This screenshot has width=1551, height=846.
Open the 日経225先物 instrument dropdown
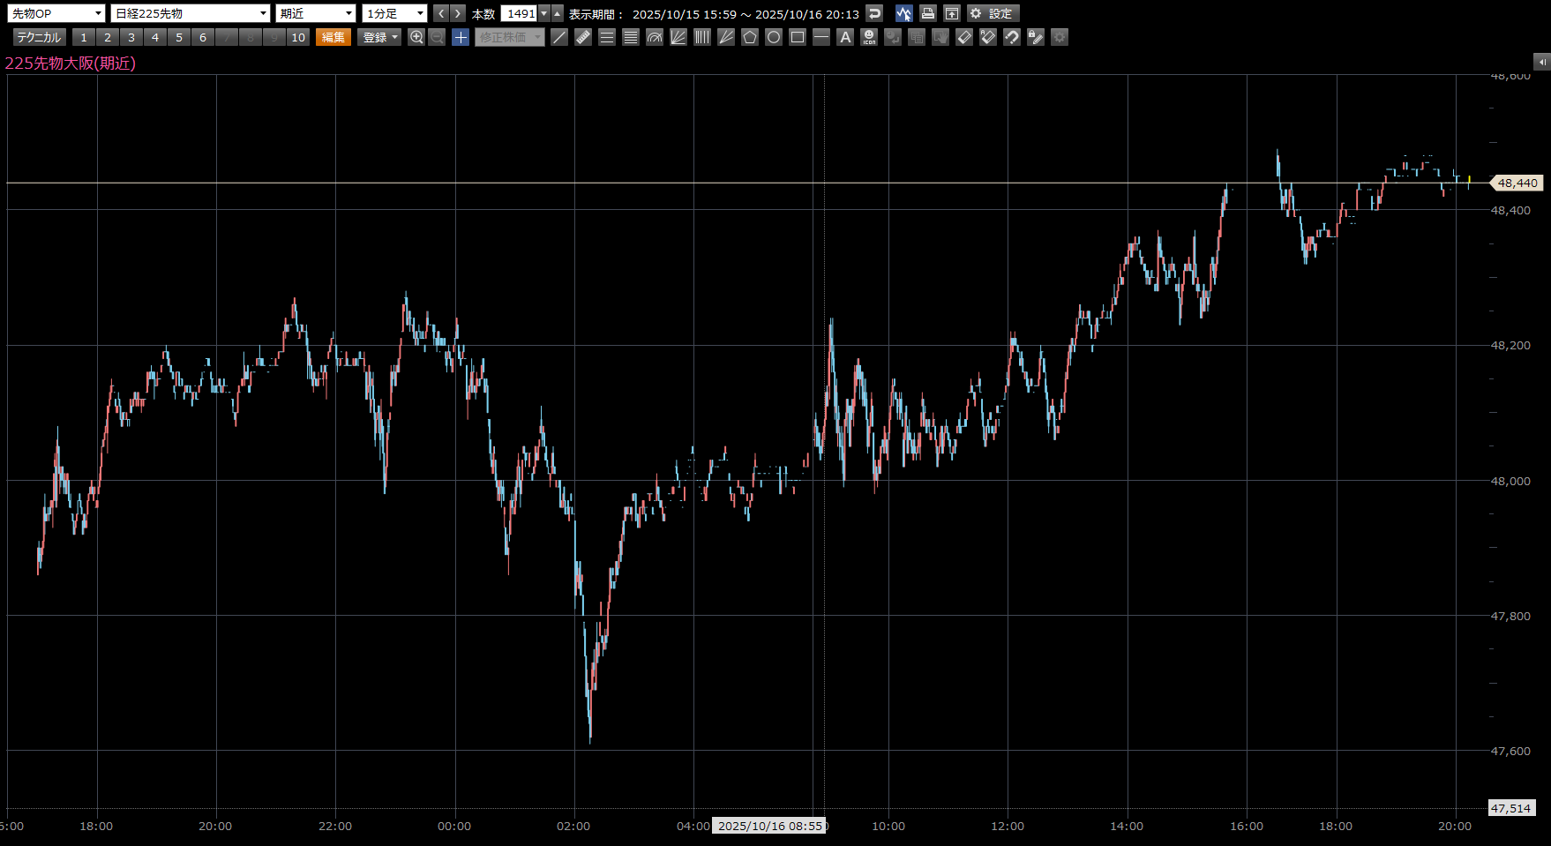[x=191, y=13]
